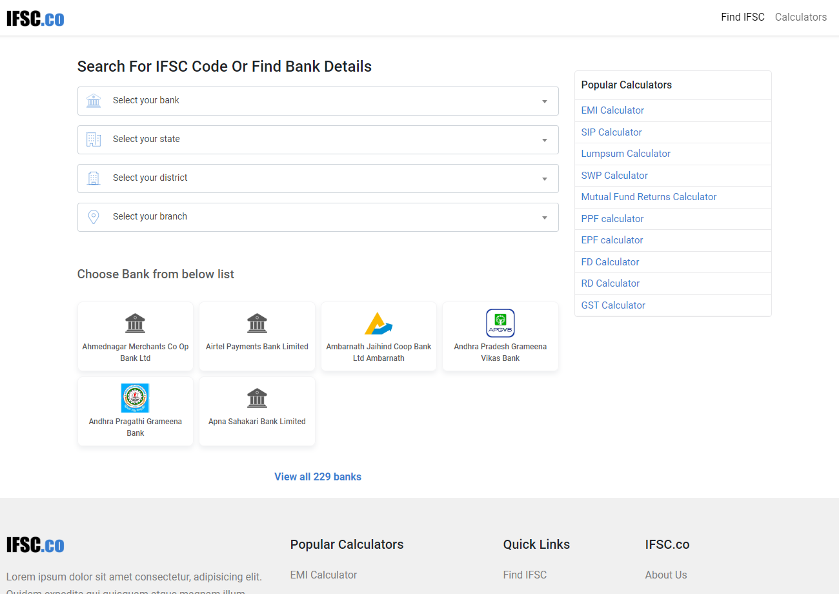Open the Select your state dropdown

318,139
